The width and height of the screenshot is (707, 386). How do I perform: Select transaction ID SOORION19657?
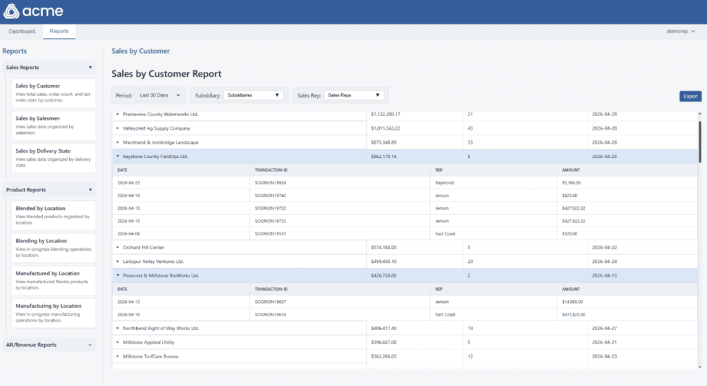(270, 302)
